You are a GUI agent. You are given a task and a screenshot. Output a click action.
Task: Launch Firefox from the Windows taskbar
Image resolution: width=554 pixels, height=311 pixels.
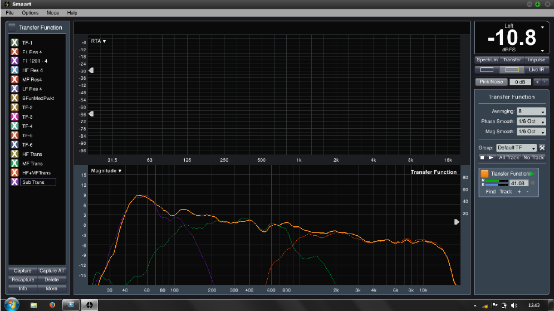(52, 305)
